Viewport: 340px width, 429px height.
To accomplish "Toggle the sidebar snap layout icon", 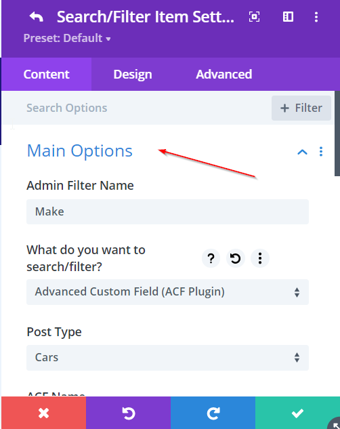I will coord(288,17).
